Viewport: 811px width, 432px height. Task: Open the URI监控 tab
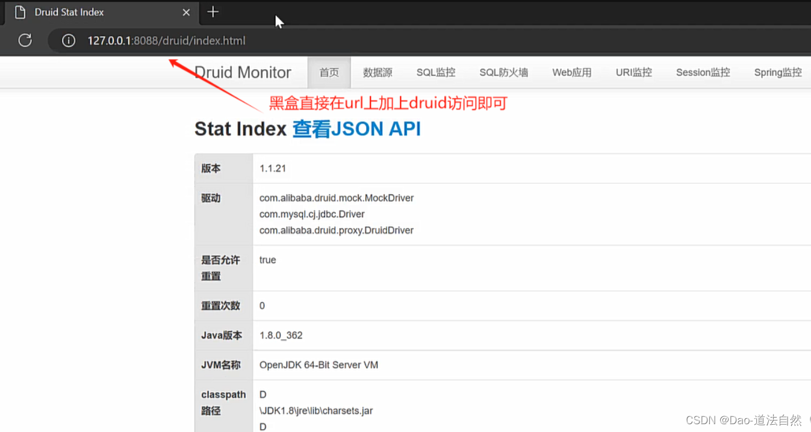(x=633, y=72)
